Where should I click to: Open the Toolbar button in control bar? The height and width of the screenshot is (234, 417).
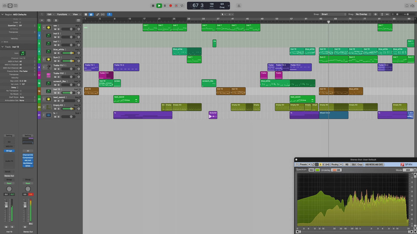pos(16,6)
